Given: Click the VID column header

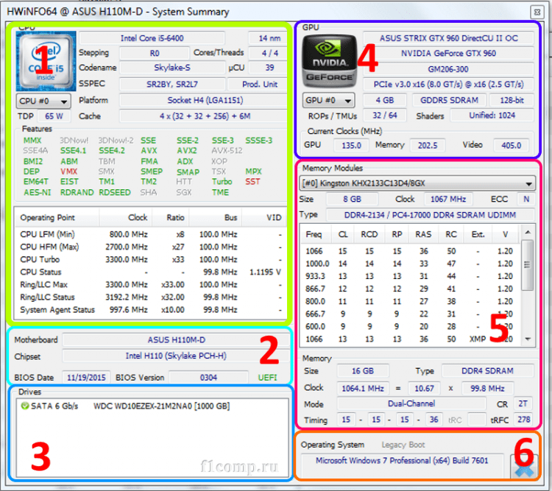Looking at the screenshot, I should [x=265, y=218].
